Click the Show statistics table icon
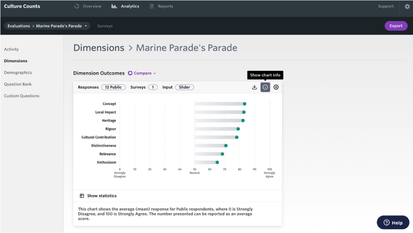The width and height of the screenshot is (413, 233). tap(82, 196)
